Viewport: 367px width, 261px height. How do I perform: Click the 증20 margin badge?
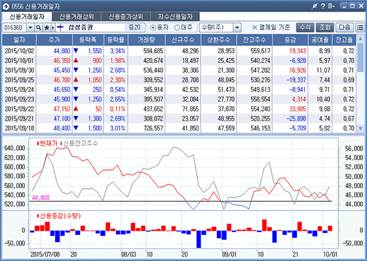coord(134,28)
